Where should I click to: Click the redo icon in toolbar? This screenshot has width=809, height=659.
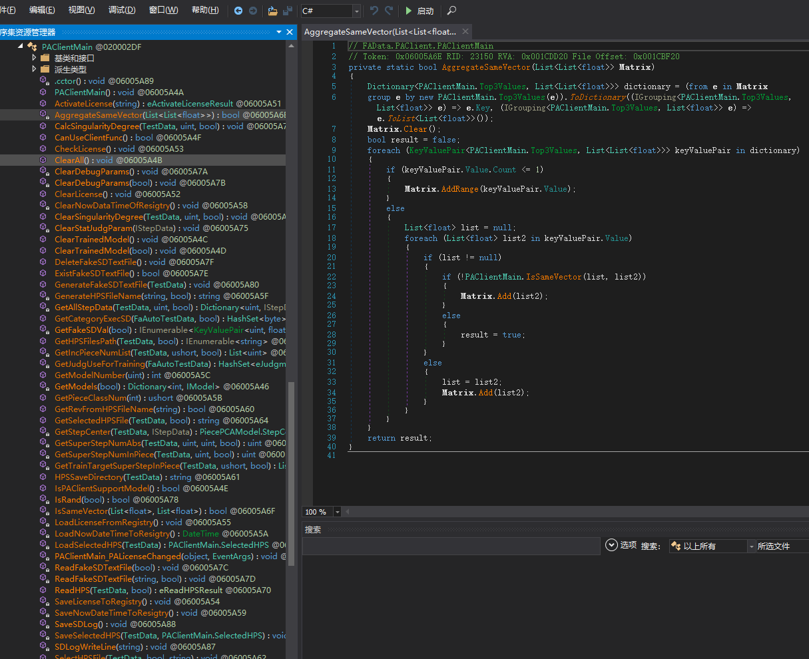(389, 11)
